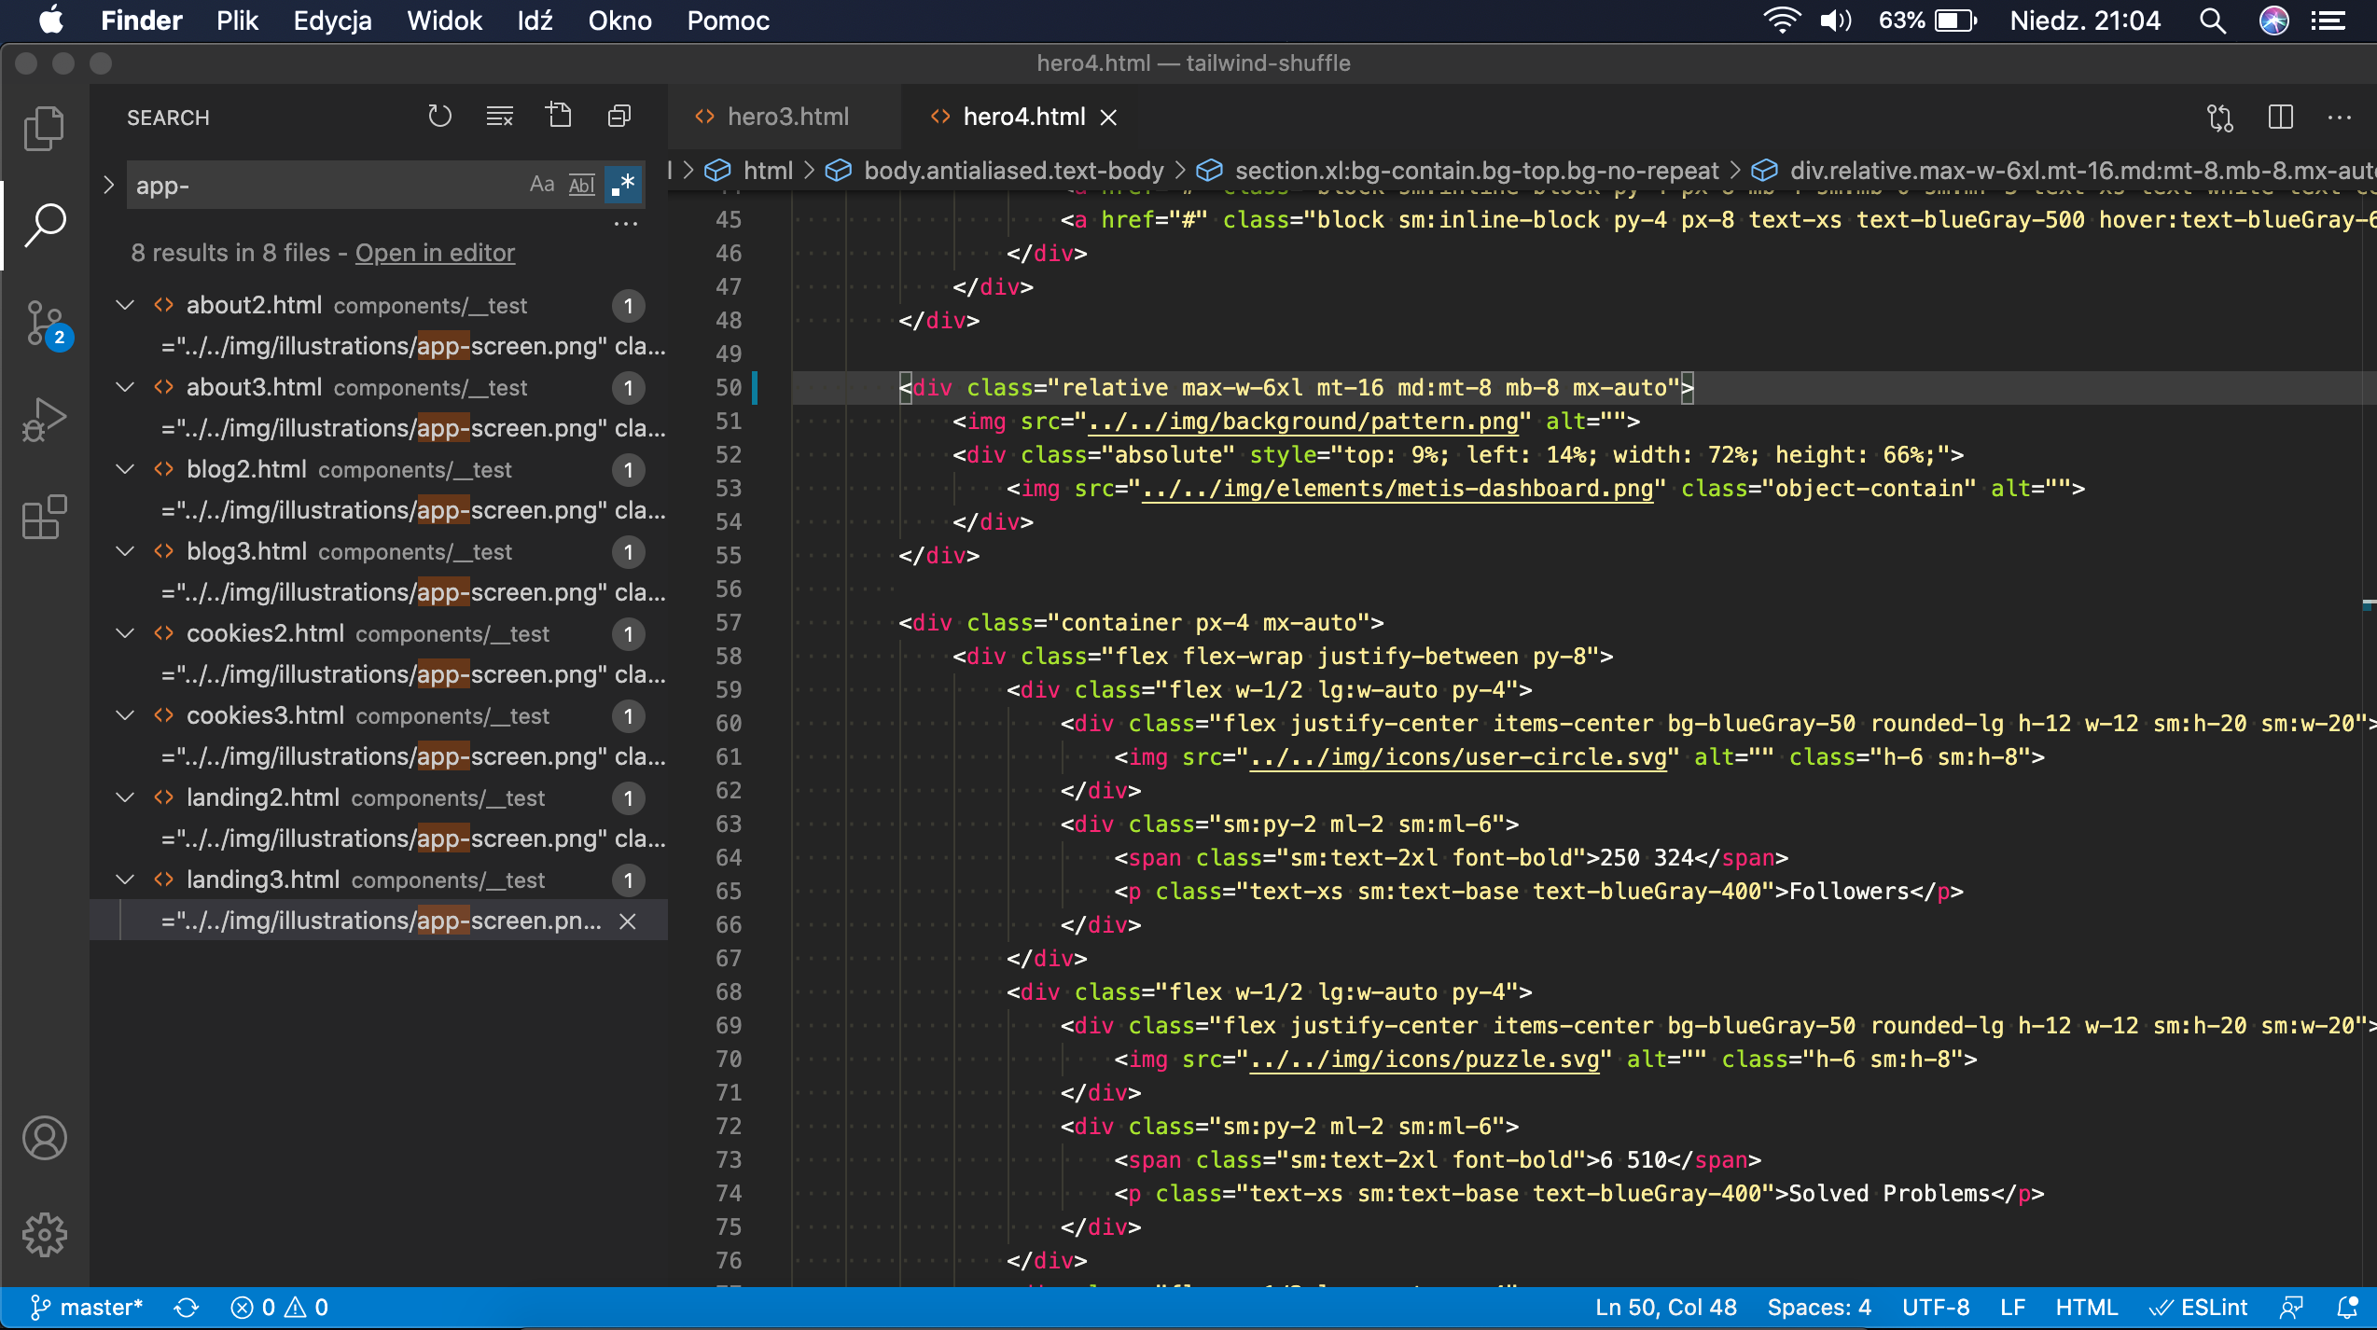The height and width of the screenshot is (1330, 2377).
Task: Open the Extensions view
Action: (x=44, y=517)
